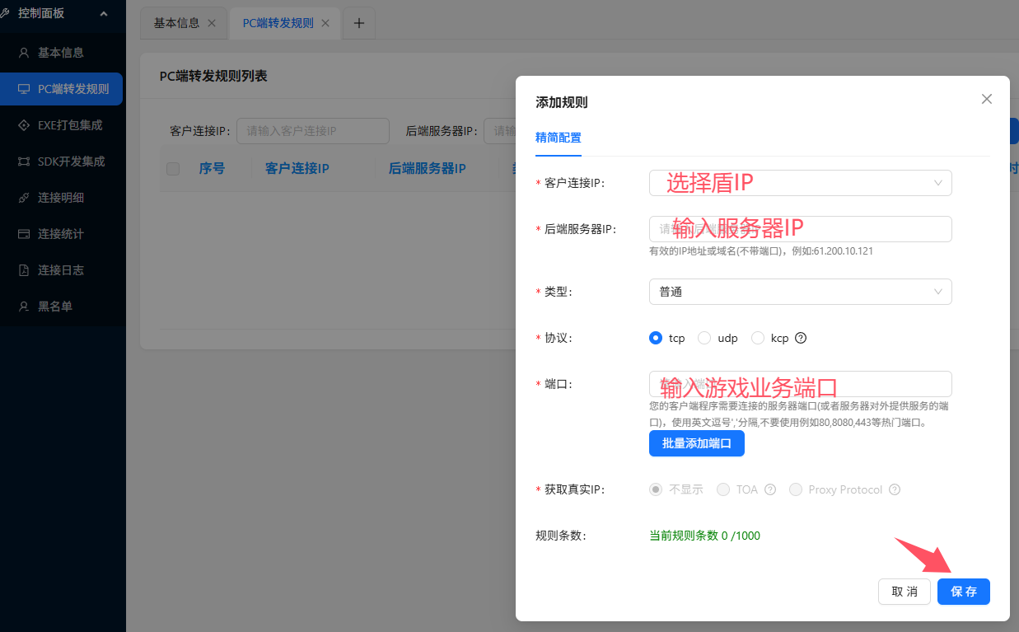
Task: Select the tcp protocol radio button
Action: [656, 338]
